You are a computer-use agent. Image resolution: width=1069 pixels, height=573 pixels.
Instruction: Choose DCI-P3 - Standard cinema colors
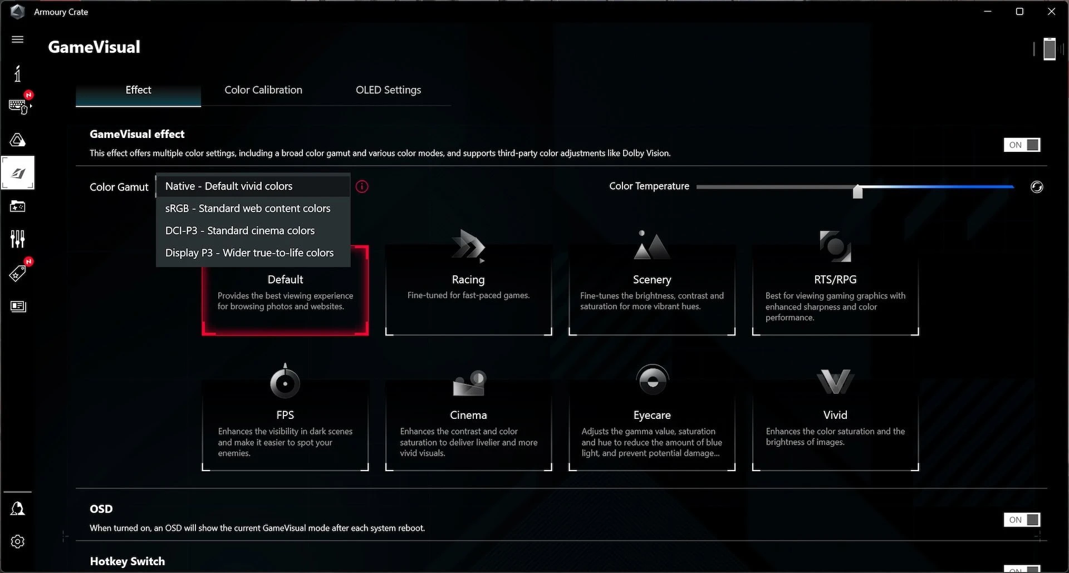coord(253,231)
